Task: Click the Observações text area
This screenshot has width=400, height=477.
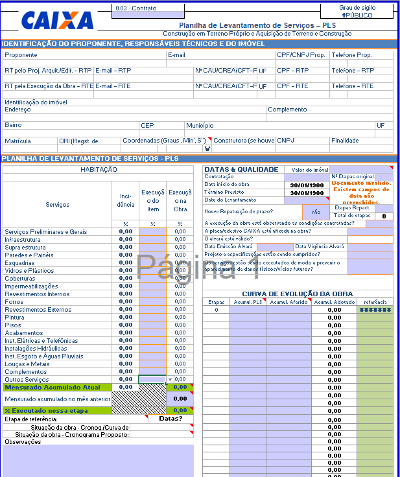Action: tap(99, 461)
